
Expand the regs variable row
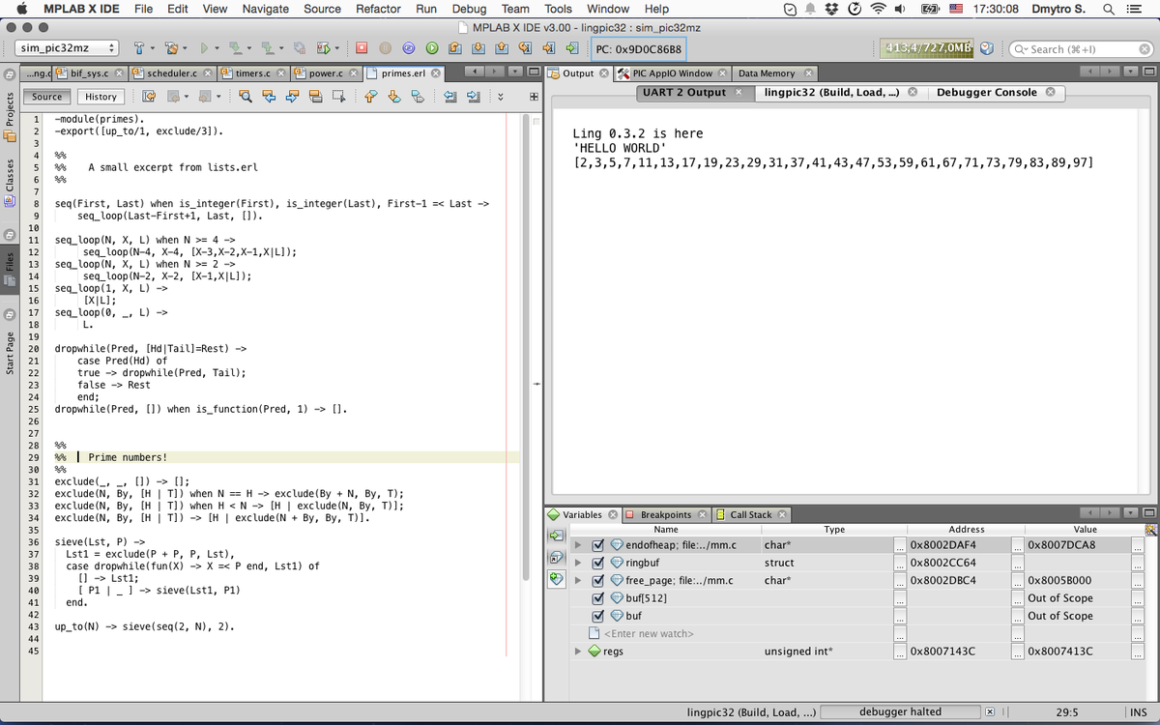[x=578, y=651]
